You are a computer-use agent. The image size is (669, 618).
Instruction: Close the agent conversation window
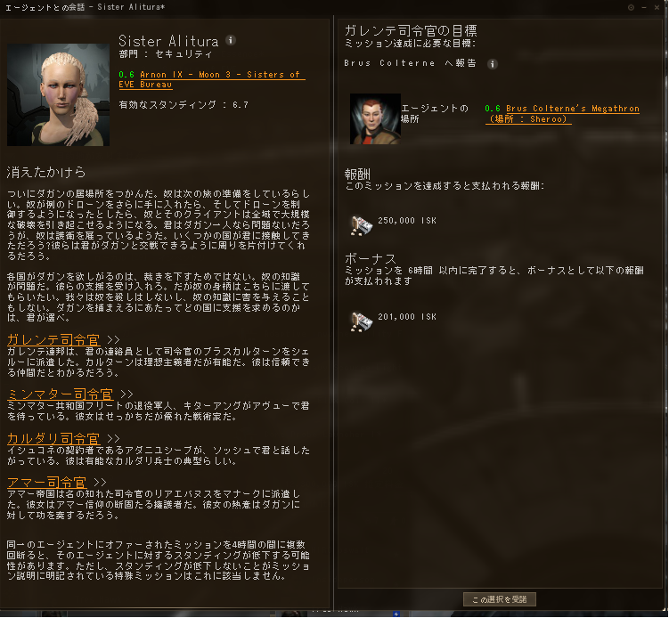click(x=657, y=7)
